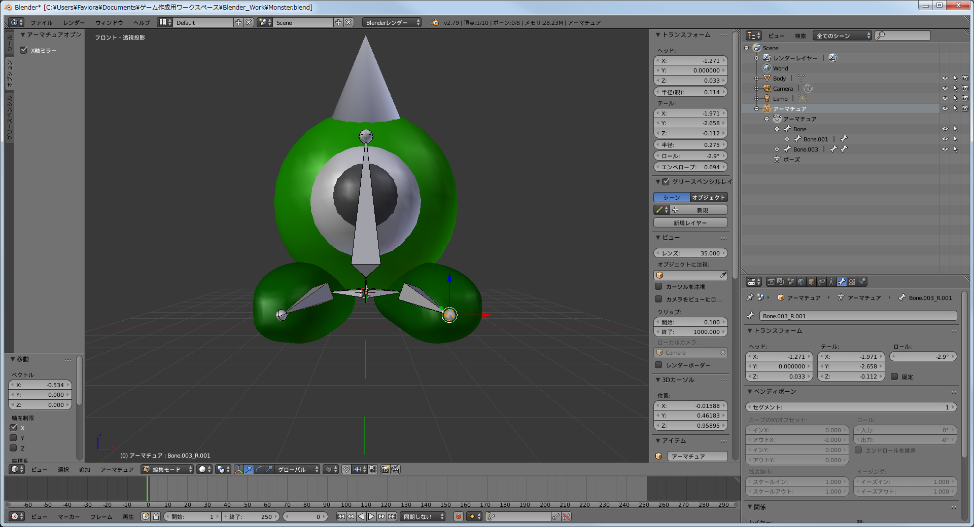Click the Bone.003_R.001 bone name field
Image resolution: width=974 pixels, height=527 pixels.
coord(858,316)
